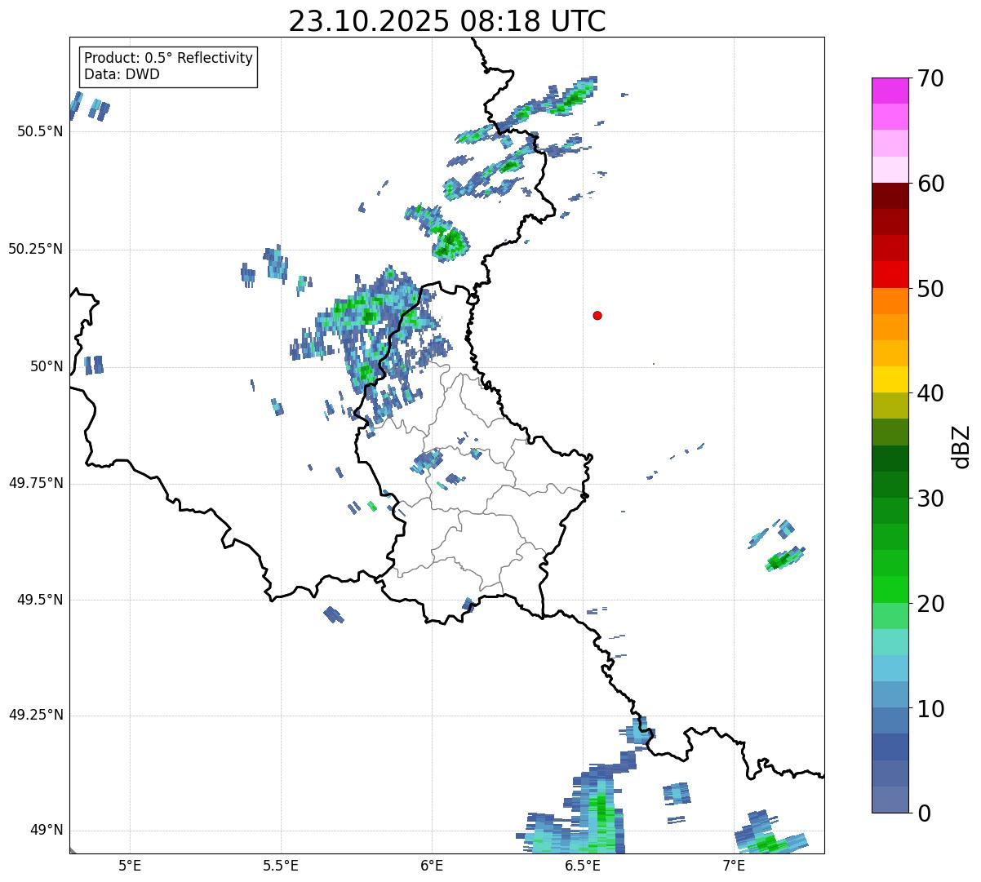
Task: Click the 6.5°E longitude label
Action: (x=583, y=865)
